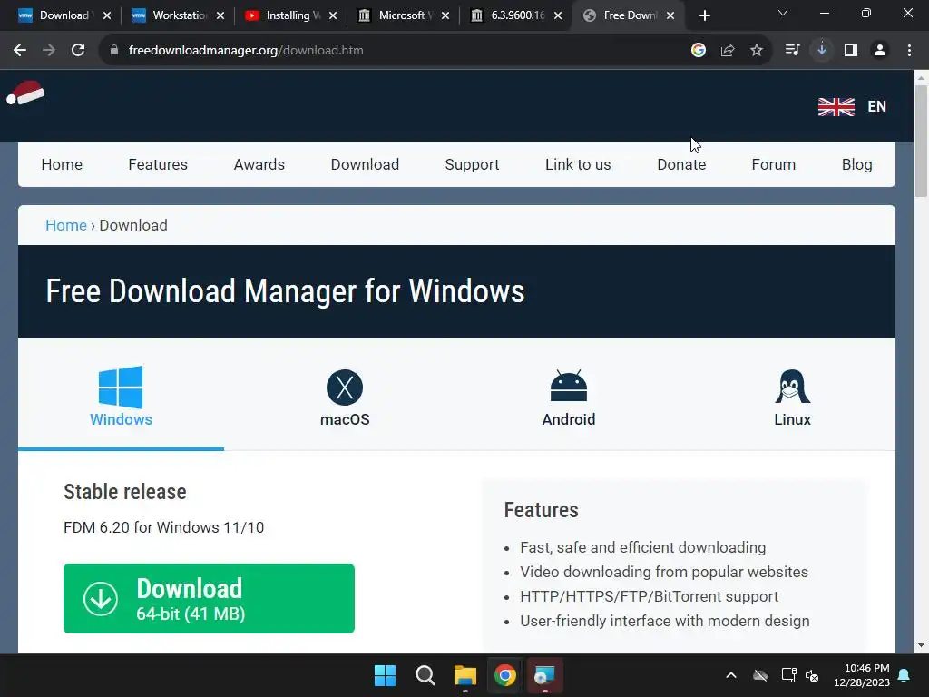The image size is (929, 697).
Task: Click the 'Stable release' heading
Action: click(125, 492)
